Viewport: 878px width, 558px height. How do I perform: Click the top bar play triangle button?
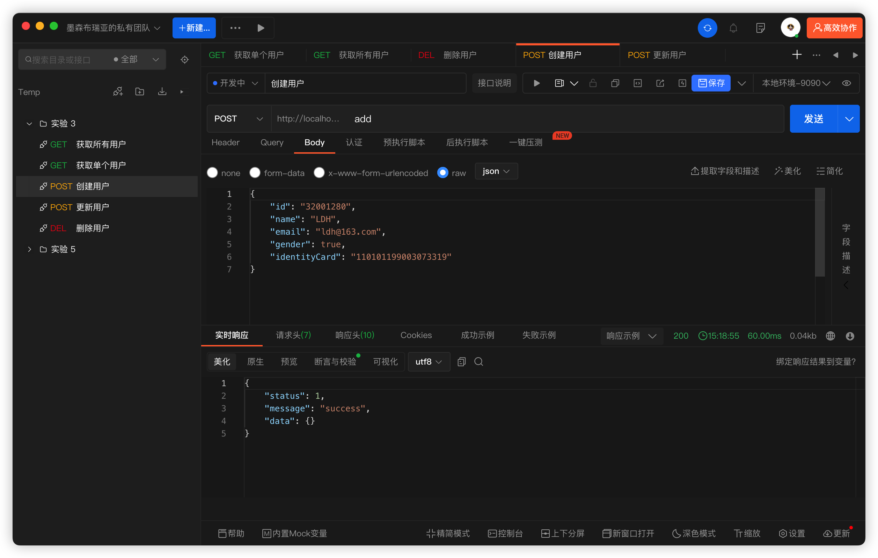click(260, 28)
